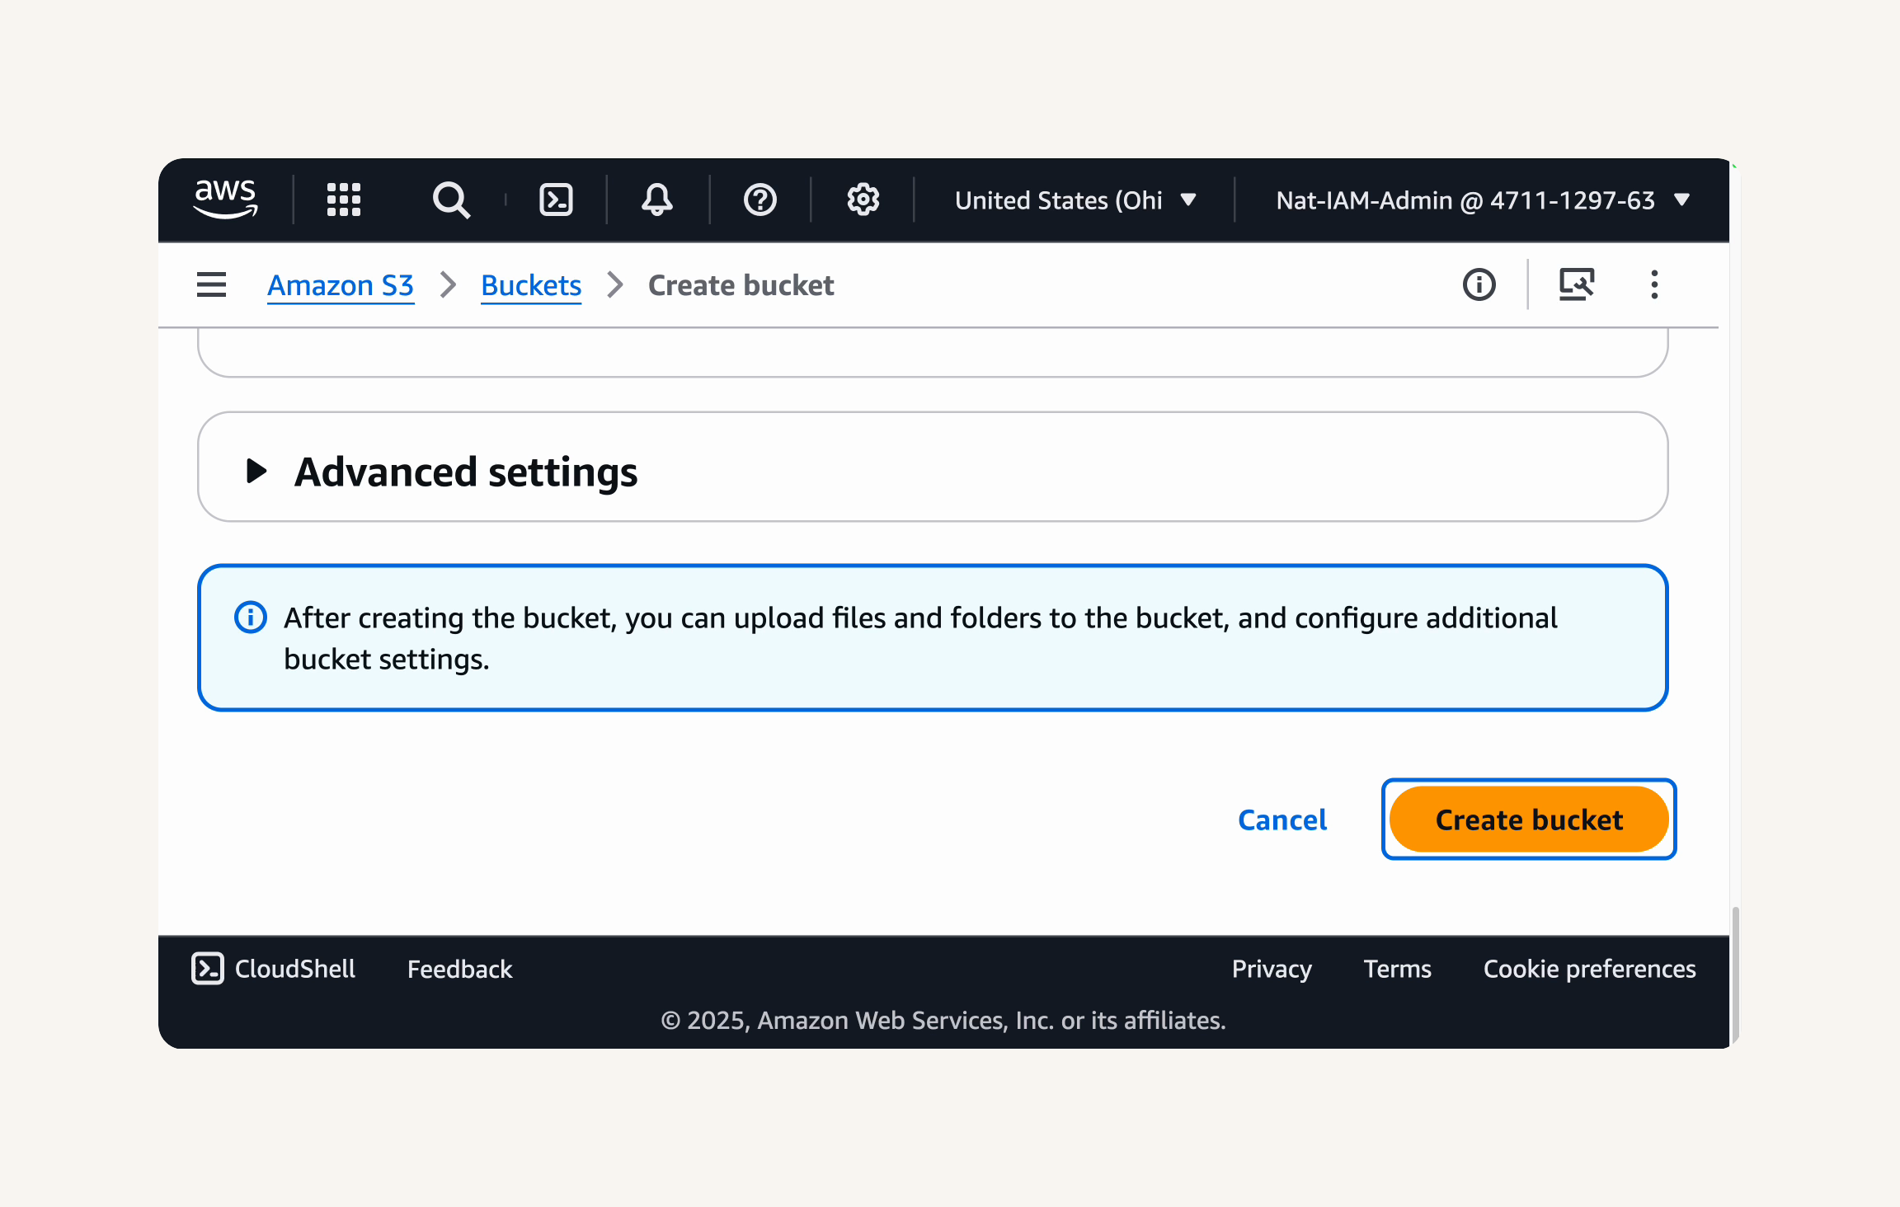Open the AWS console home logo

click(x=226, y=200)
